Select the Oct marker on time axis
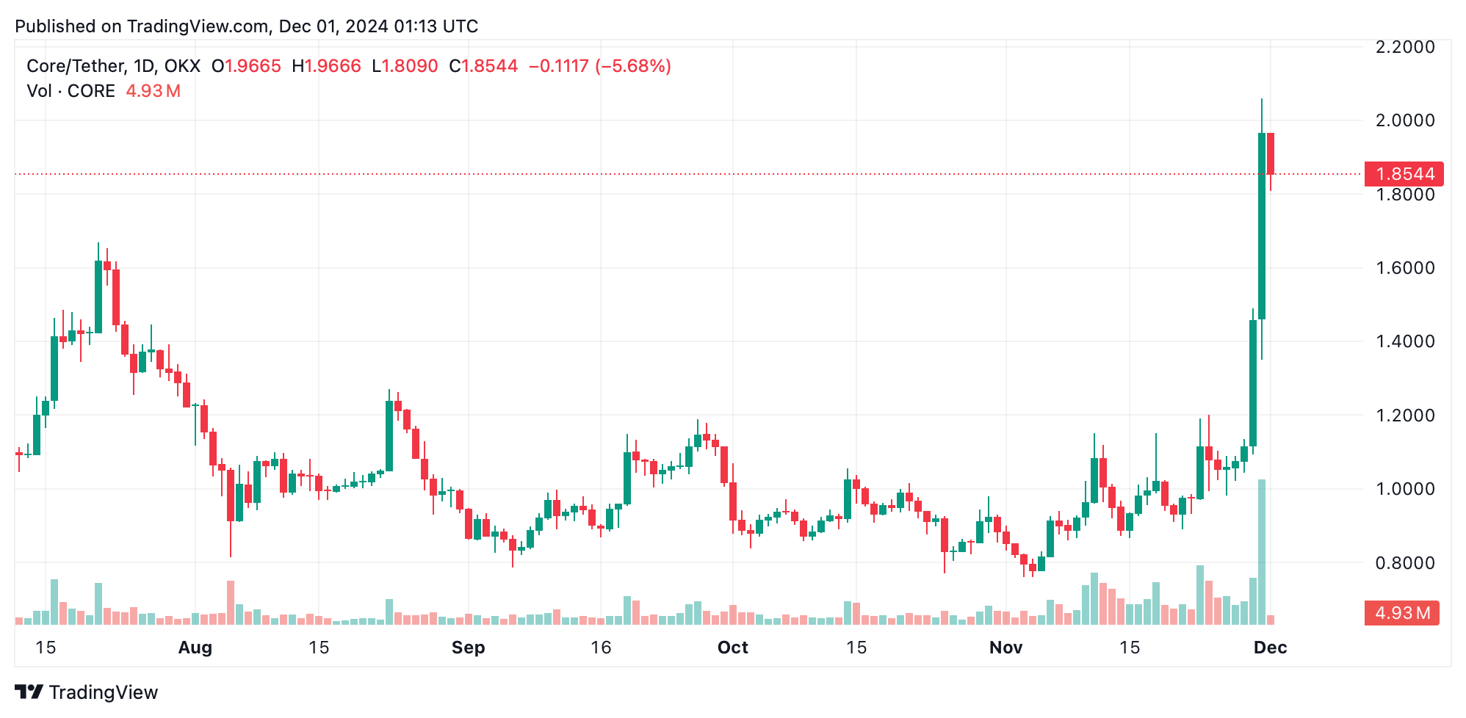Viewport: 1466px width, 718px height. coord(733,648)
